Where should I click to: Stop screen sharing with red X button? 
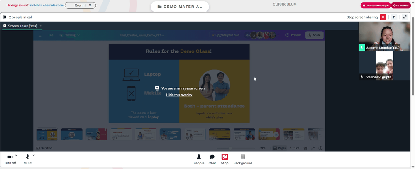pos(383,17)
